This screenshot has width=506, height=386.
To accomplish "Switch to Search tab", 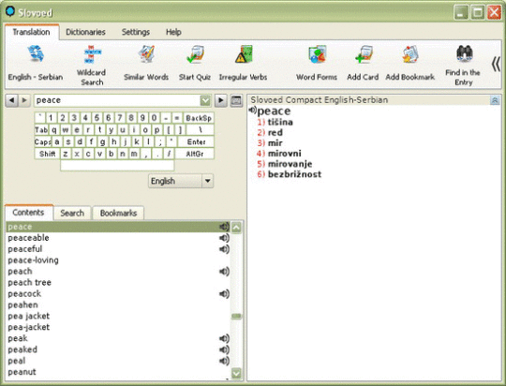I will pos(72,213).
